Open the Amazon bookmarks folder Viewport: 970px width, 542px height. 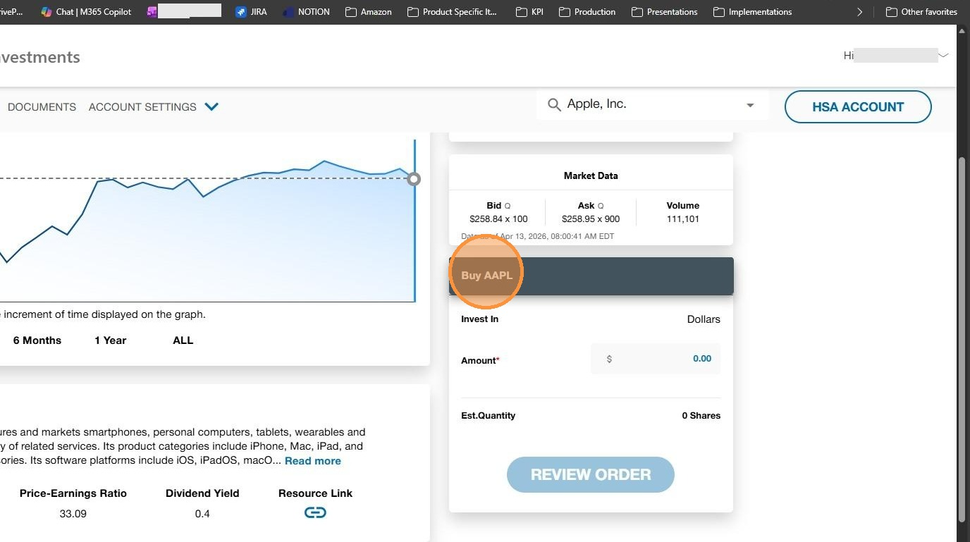point(369,11)
